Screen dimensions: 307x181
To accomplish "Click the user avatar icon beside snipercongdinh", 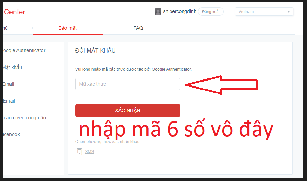I will (x=158, y=12).
